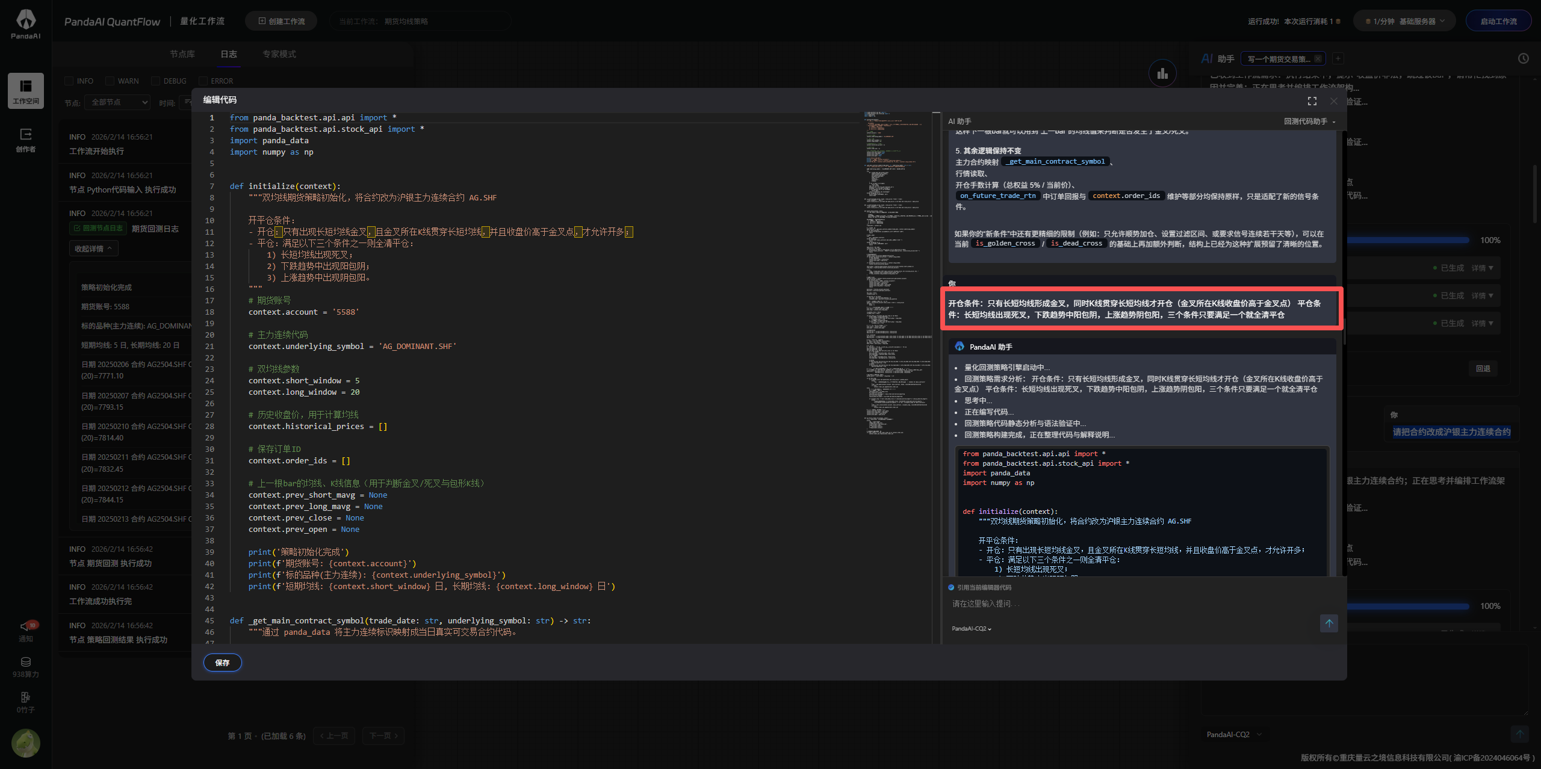
Task: Click the 回测节点日志 green tag
Action: pyautogui.click(x=98, y=229)
